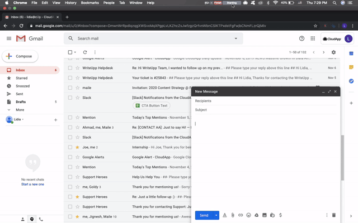Toggle star on the Internship email
This screenshot has height=223, width=358.
[78, 147]
